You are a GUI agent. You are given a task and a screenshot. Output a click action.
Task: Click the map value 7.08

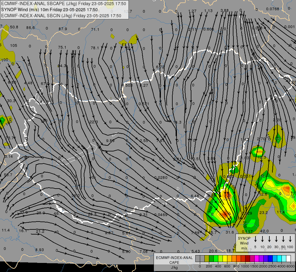pos(144,251)
